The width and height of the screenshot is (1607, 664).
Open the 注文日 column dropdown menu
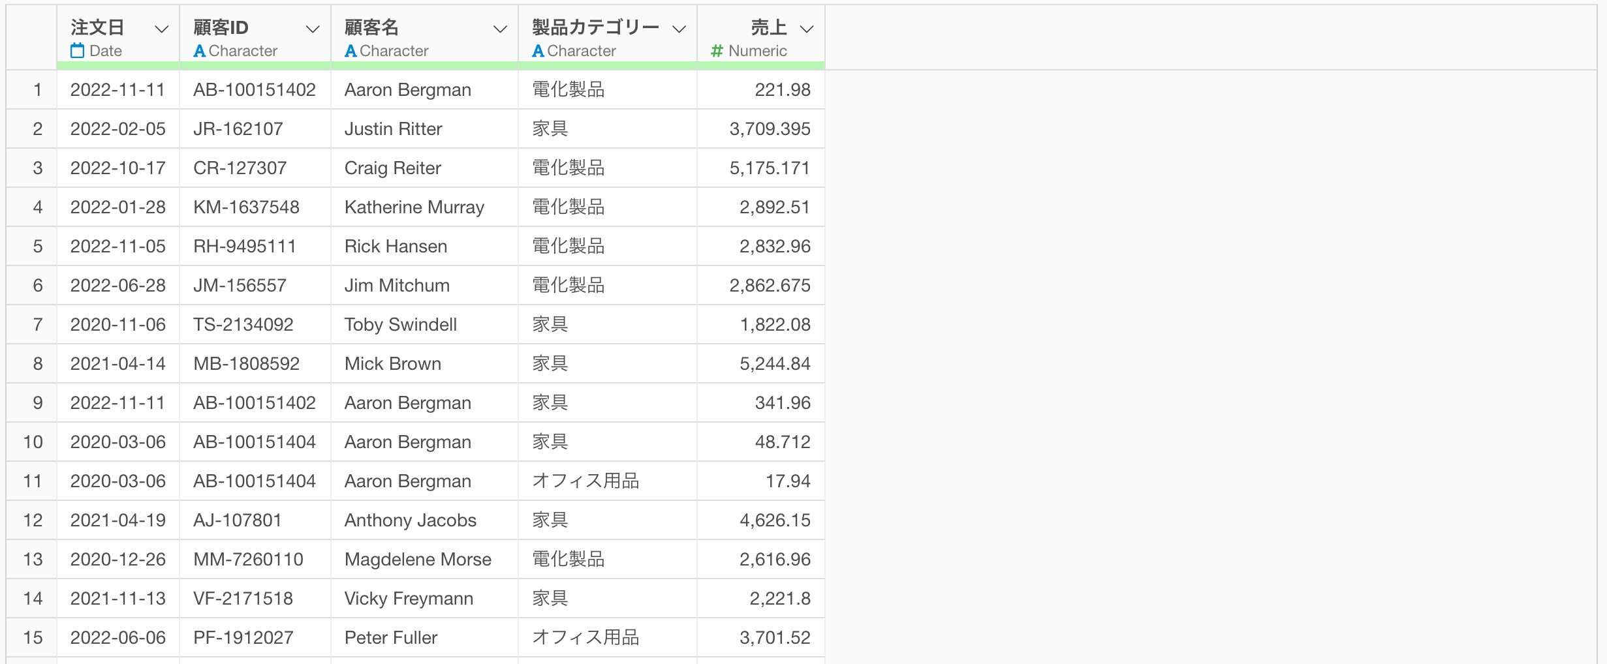pyautogui.click(x=161, y=29)
